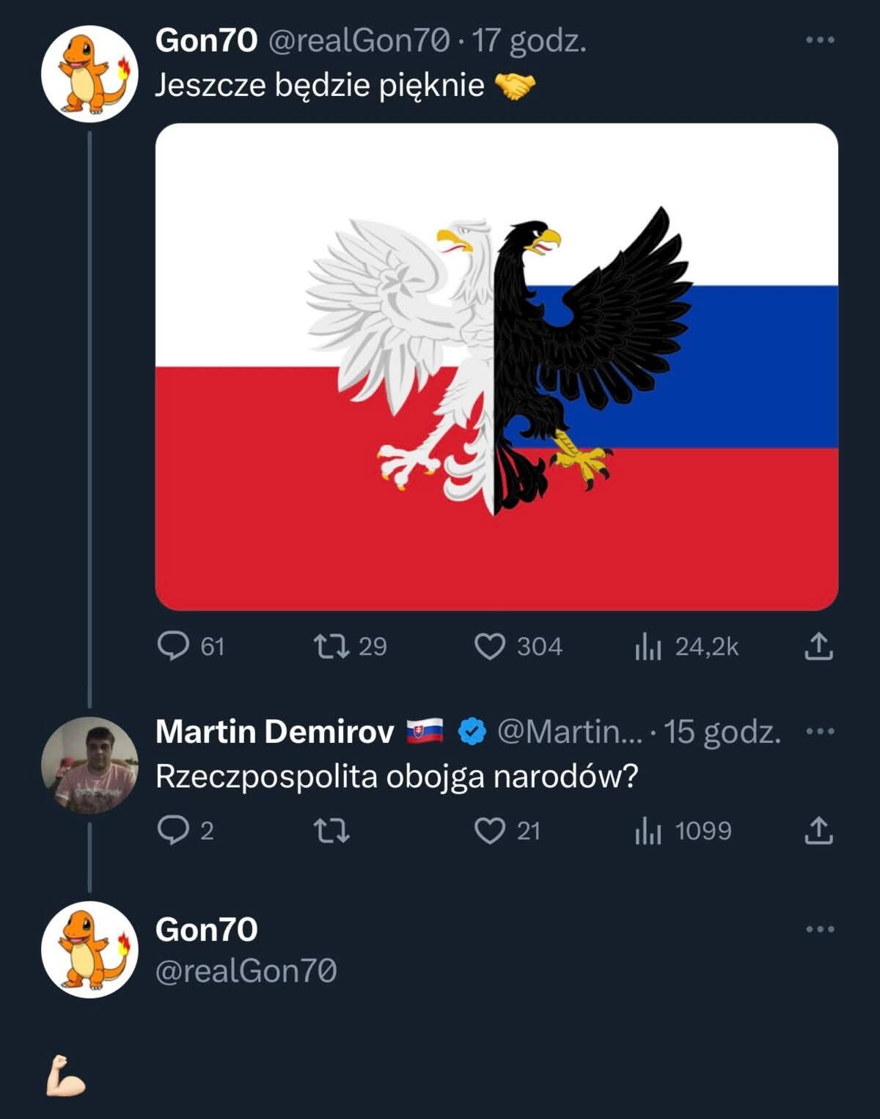Share the flag image tweet
The height and width of the screenshot is (1119, 880).
pos(818,646)
